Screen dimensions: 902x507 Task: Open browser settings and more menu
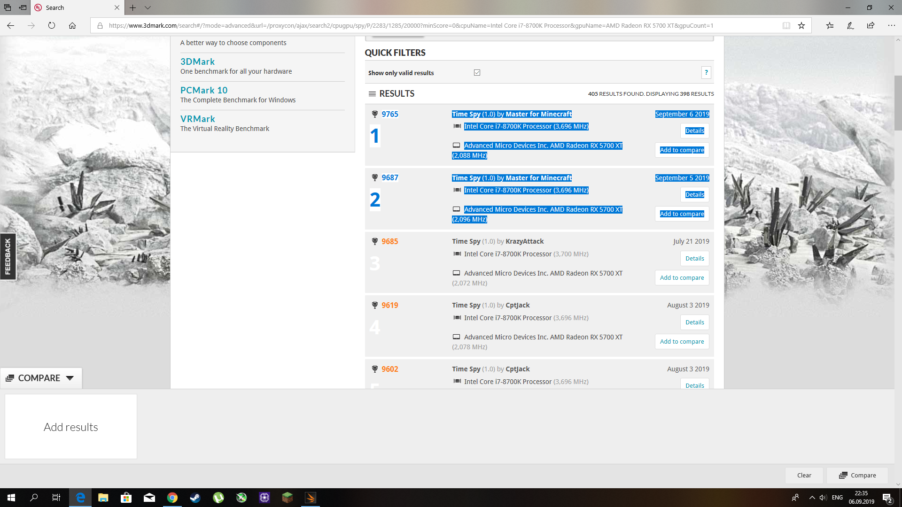[x=891, y=26]
